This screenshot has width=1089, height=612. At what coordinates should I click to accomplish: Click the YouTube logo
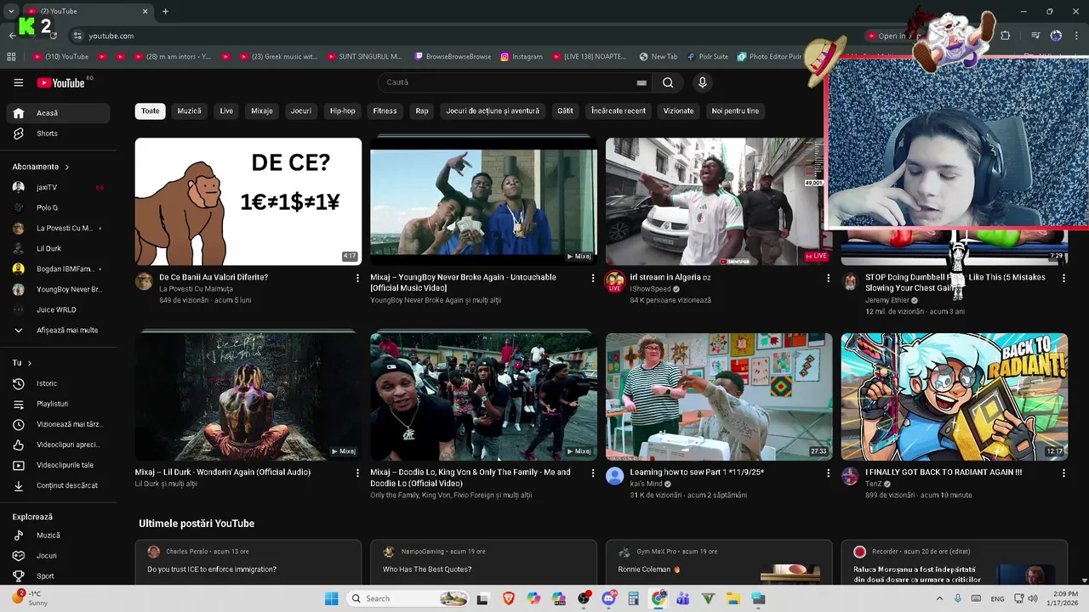coord(61,82)
